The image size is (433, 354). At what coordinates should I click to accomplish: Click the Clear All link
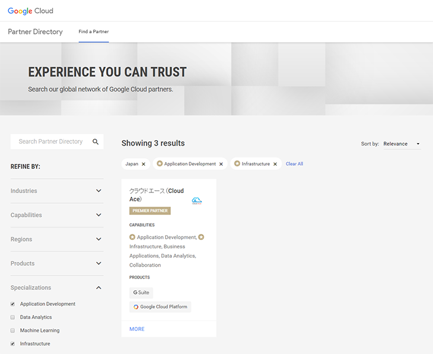click(294, 164)
